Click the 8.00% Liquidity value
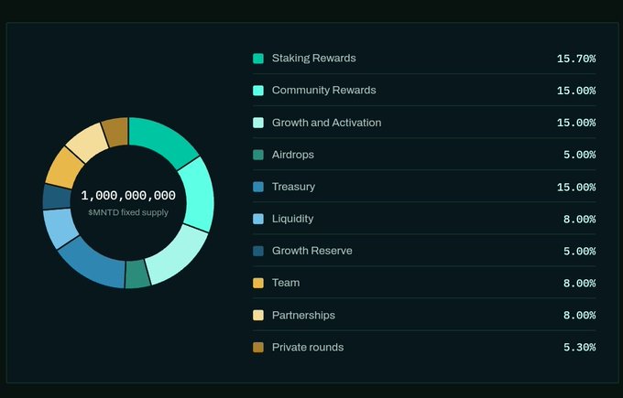 click(579, 220)
